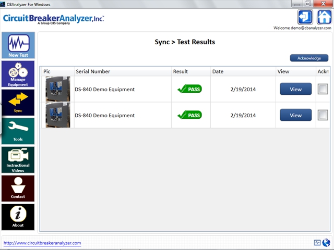Viewport: 334px width, 250px height.
Task: Sort by Result column header
Action: 191,71
